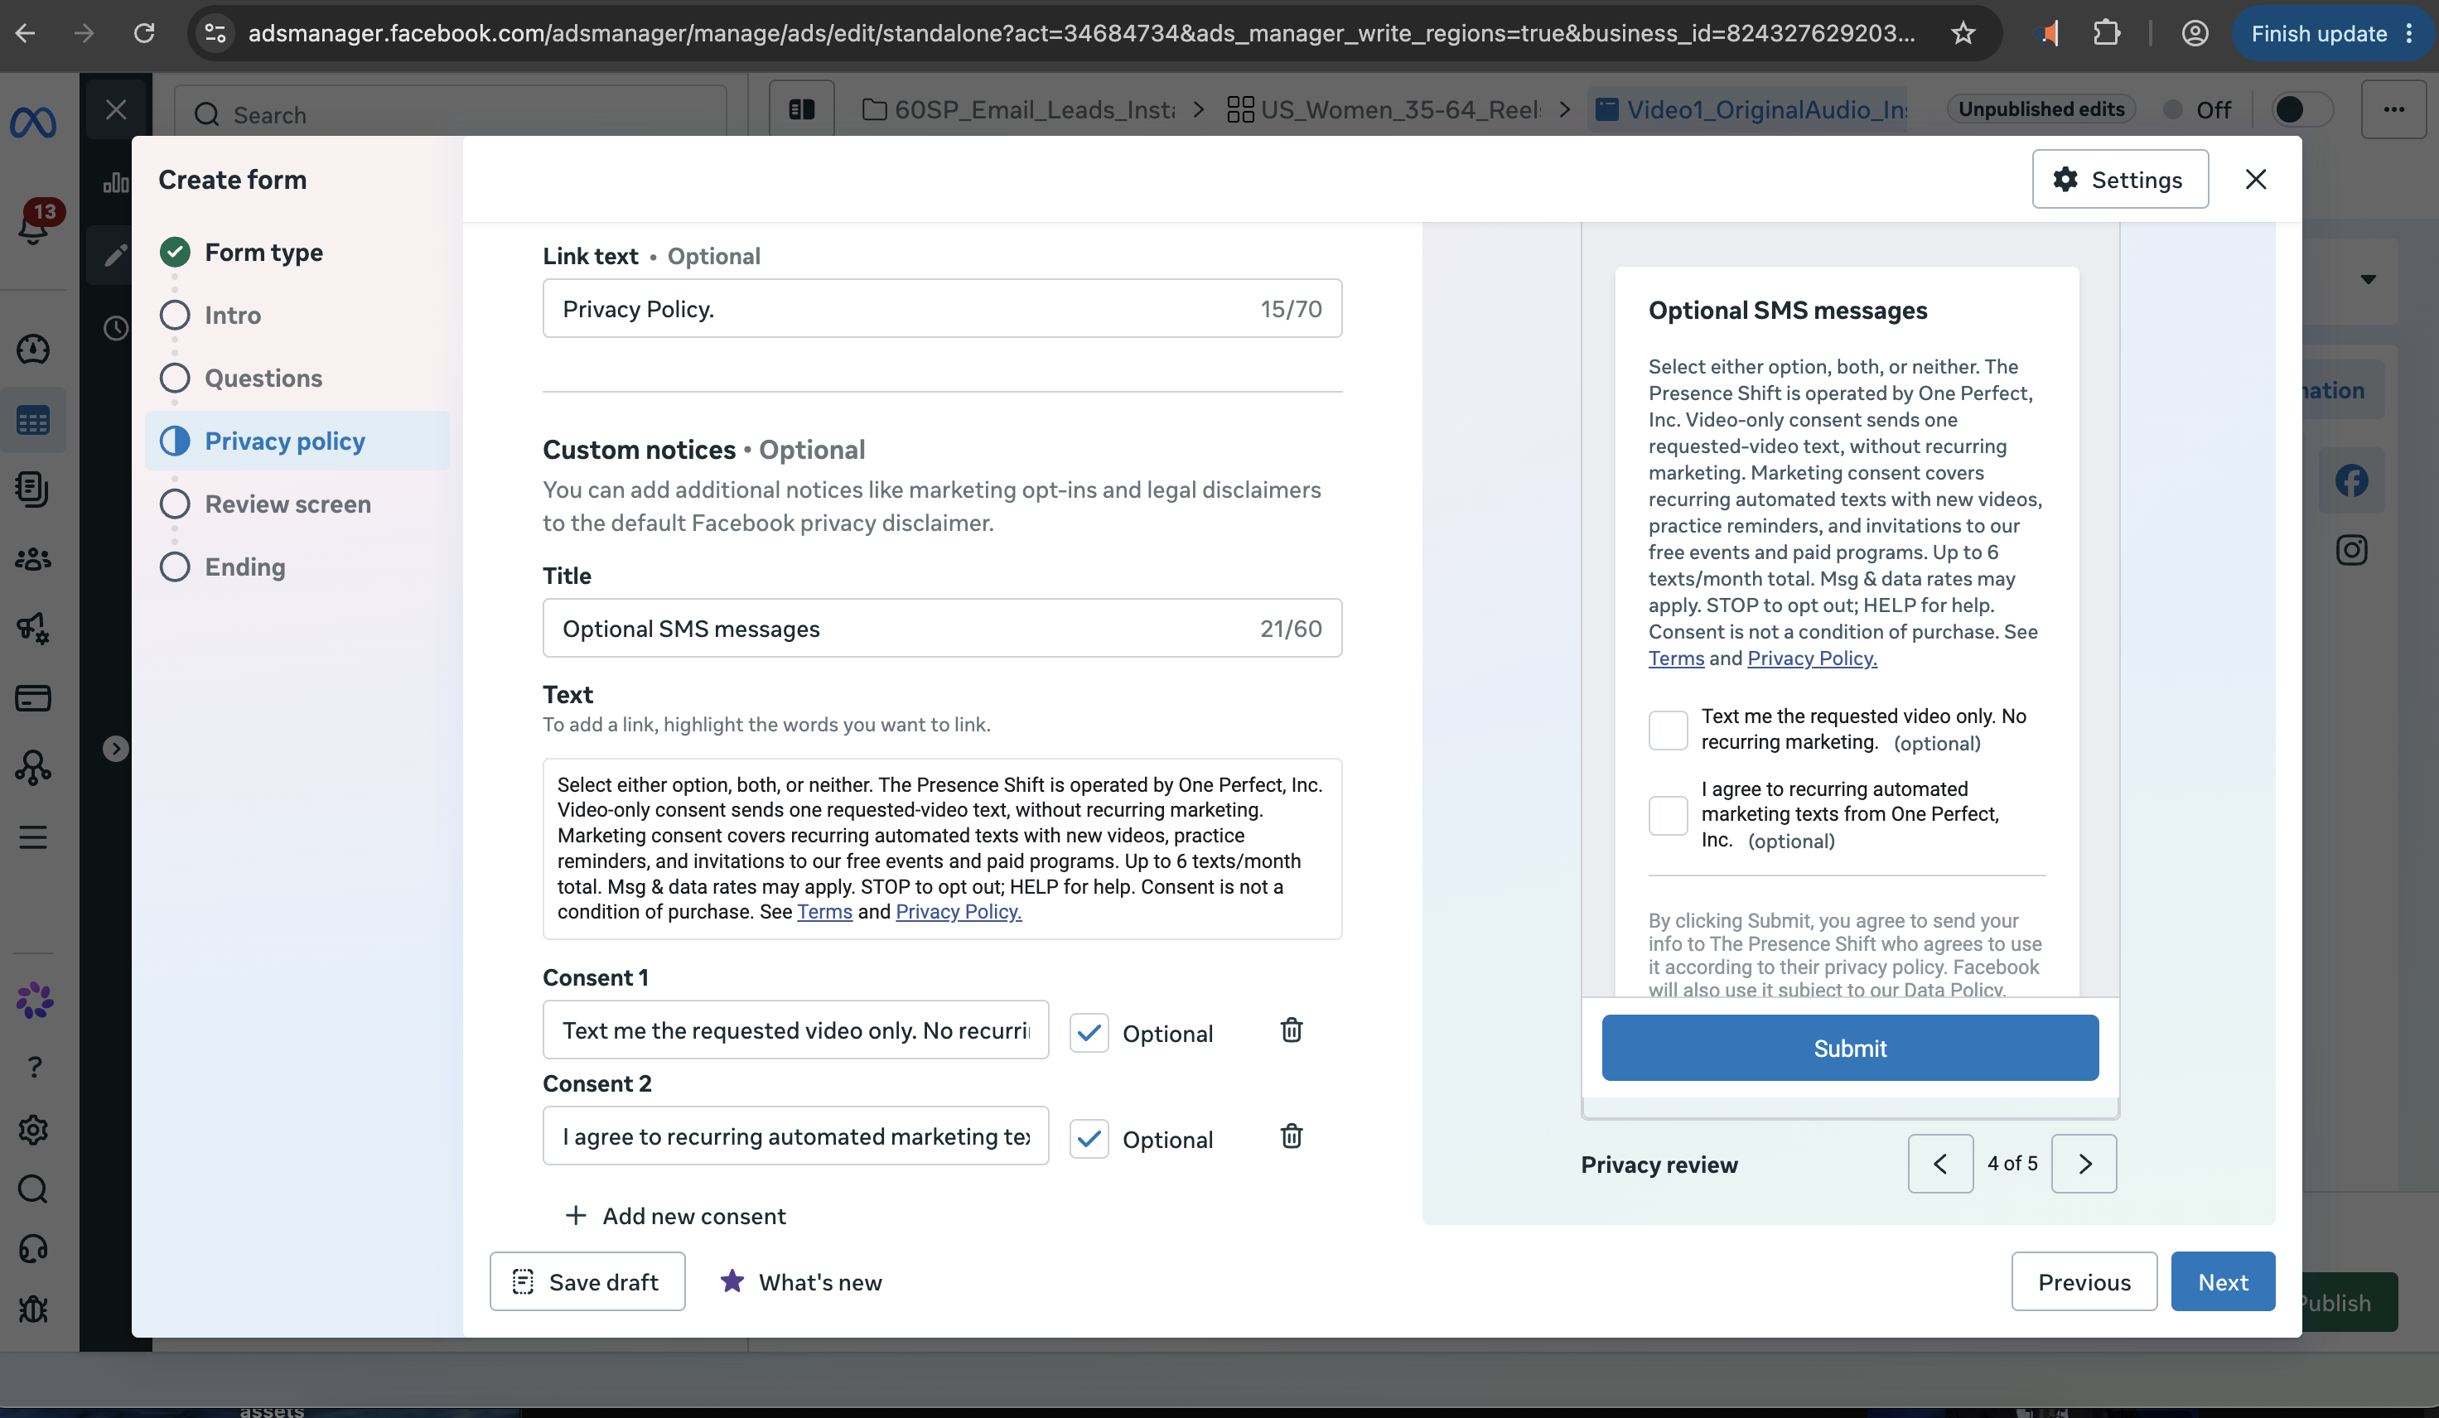Click Terms link in the text editor
The height and width of the screenshot is (1418, 2439).
(824, 912)
